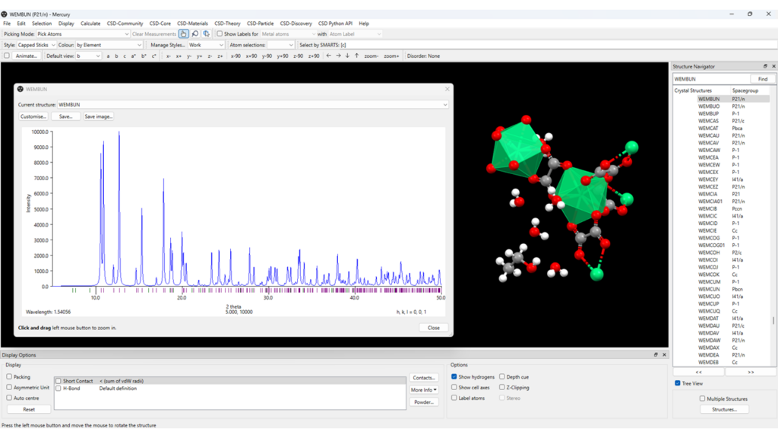This screenshot has height=438, width=778.
Task: Float the Display Options panel
Action: coord(656,355)
